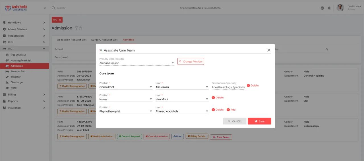364x161 pixels.
Task: Open User dropdown showing Ali Hamza
Action: (182, 87)
